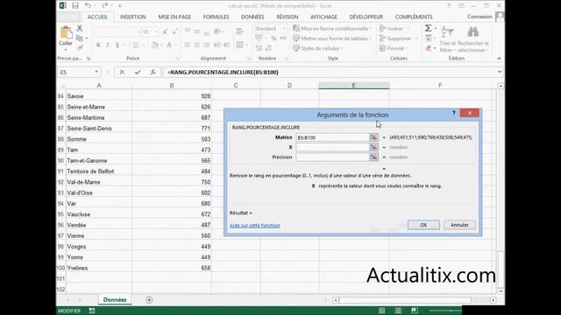Screen dimensions: 561x315
Task: Click the Save icon in title bar
Action: point(75,6)
